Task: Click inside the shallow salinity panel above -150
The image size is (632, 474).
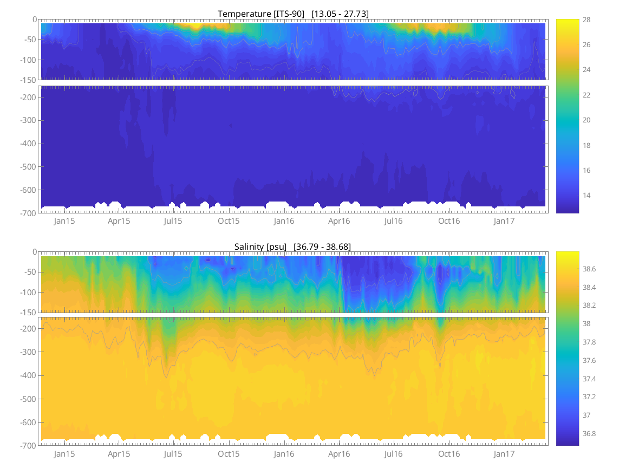Action: pyautogui.click(x=292, y=282)
